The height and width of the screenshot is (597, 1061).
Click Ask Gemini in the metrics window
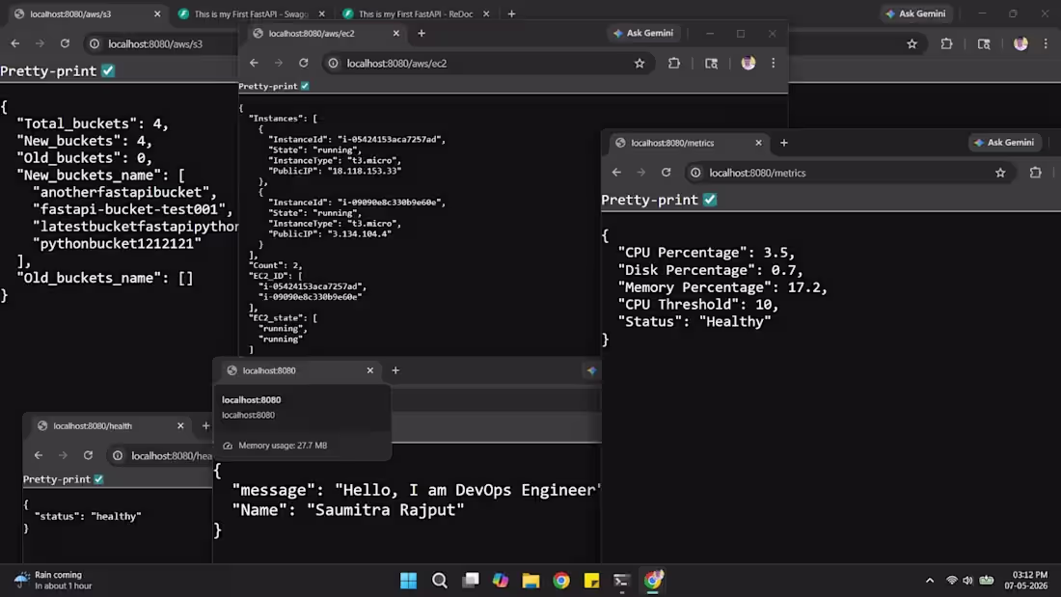point(1004,143)
